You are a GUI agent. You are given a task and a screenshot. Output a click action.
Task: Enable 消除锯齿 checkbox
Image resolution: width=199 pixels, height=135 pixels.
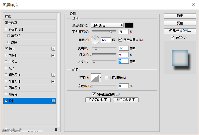point(107,78)
